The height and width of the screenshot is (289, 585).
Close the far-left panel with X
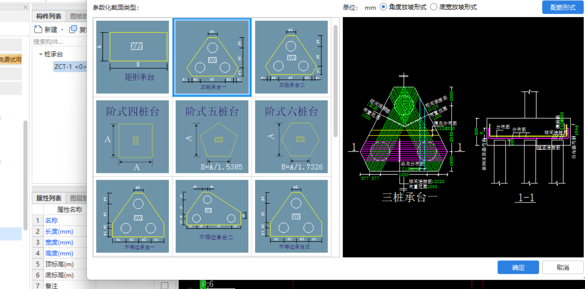point(25,7)
